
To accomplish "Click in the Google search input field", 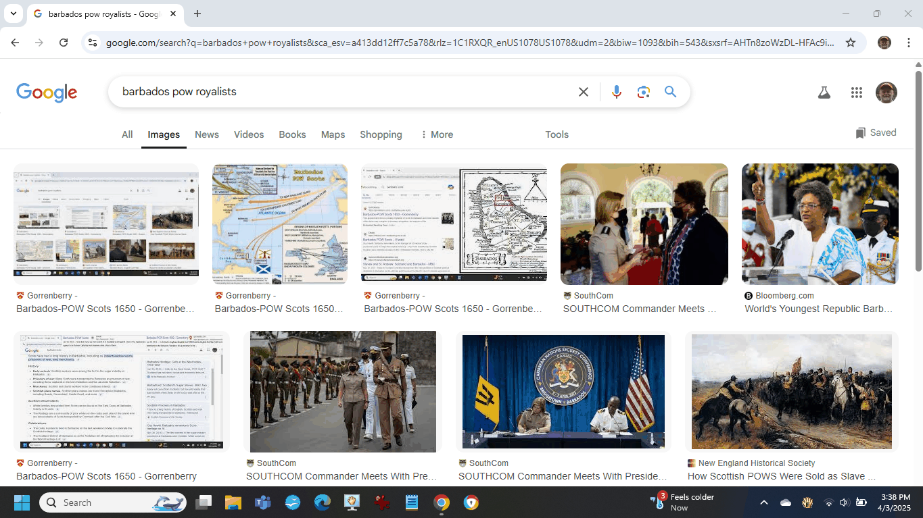I will coord(338,92).
